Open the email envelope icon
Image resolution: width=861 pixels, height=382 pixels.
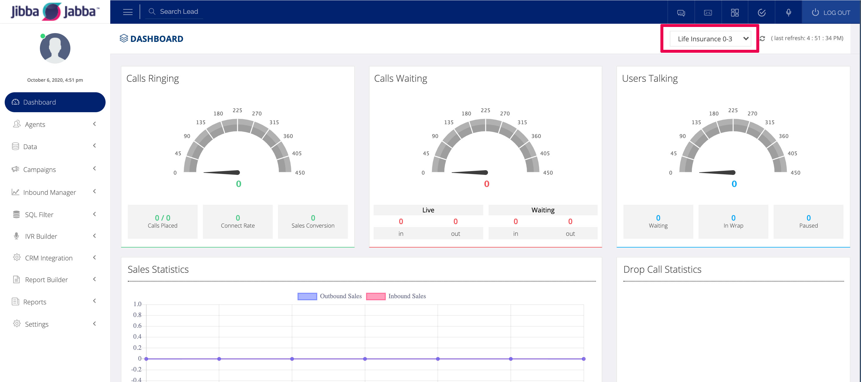708,13
